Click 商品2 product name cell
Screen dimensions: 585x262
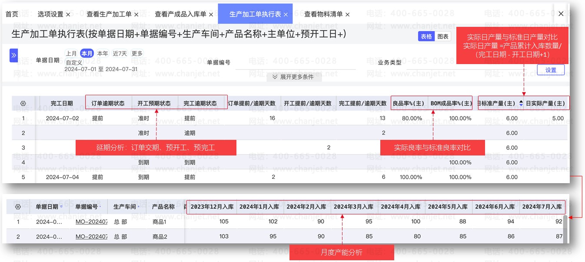pyautogui.click(x=160, y=236)
